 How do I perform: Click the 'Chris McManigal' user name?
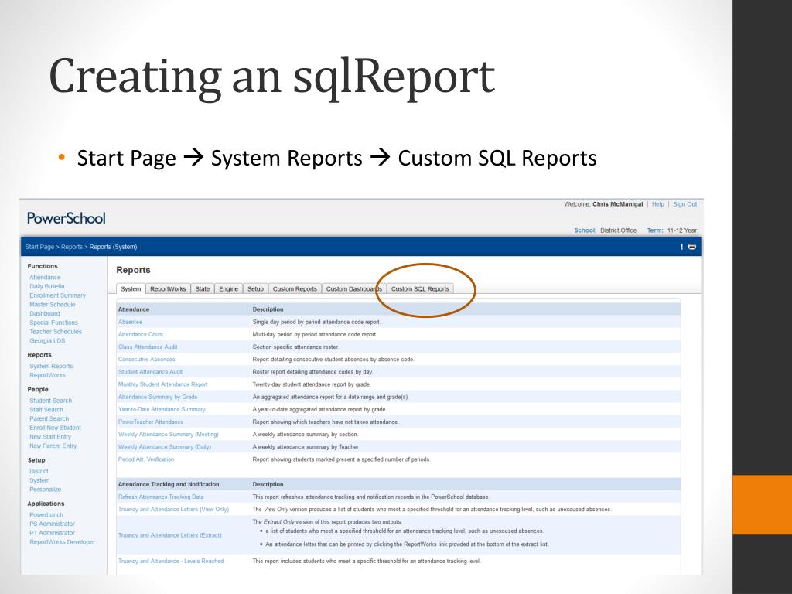(x=618, y=204)
